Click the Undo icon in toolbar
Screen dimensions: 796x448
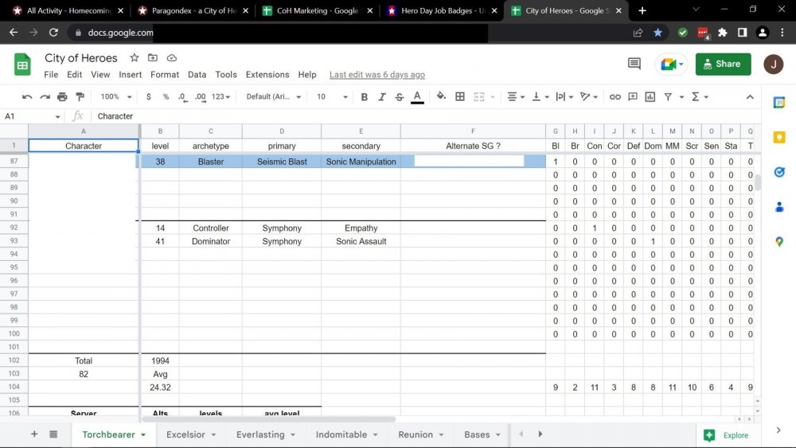pos(27,96)
